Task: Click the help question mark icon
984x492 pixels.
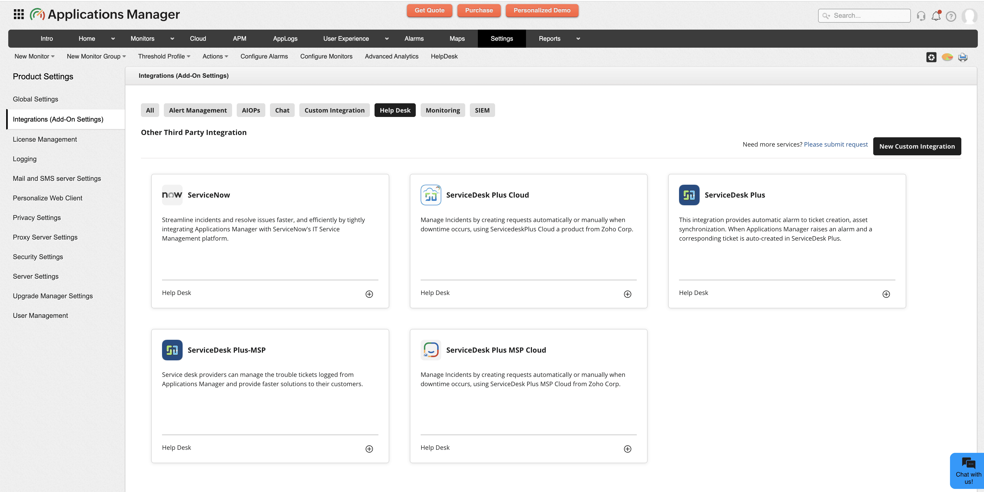Action: [x=951, y=16]
